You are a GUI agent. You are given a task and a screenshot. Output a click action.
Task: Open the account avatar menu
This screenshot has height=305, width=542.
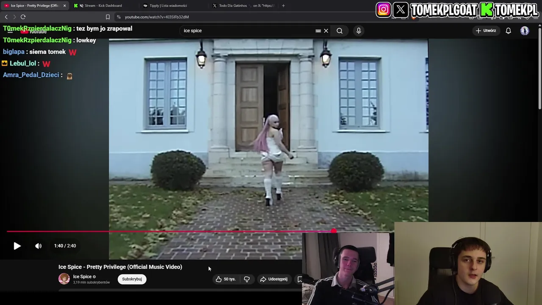[x=525, y=30]
